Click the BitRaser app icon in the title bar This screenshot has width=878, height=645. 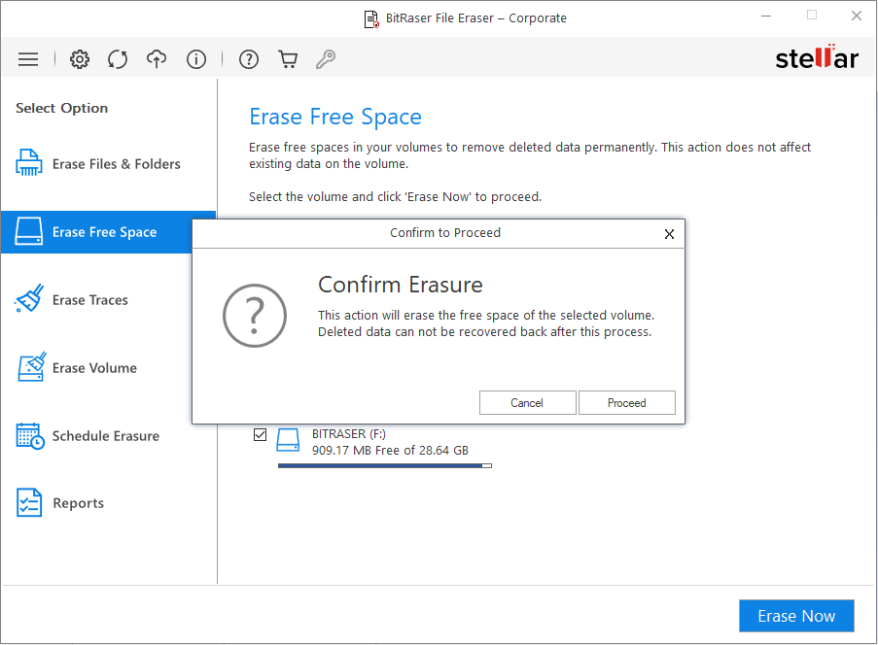tap(371, 19)
